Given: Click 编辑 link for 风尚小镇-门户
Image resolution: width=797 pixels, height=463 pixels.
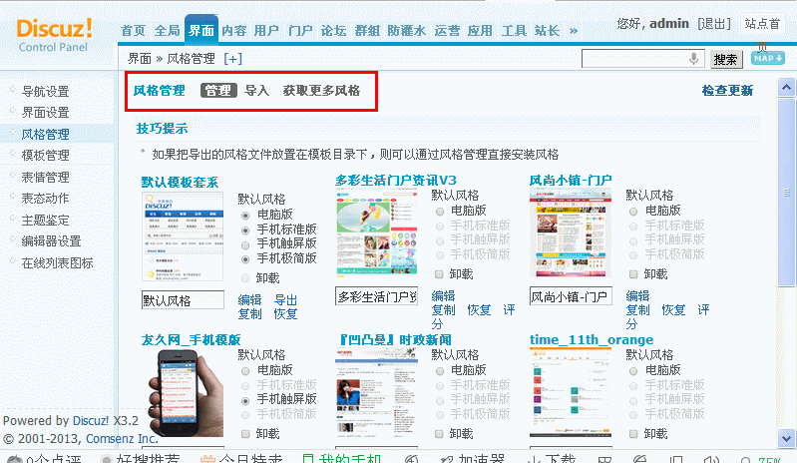Looking at the screenshot, I should [x=638, y=295].
